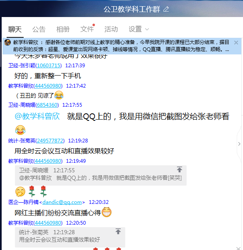Open QQ number 10603715 link
This screenshot has height=250, width=243.
tap(49, 66)
